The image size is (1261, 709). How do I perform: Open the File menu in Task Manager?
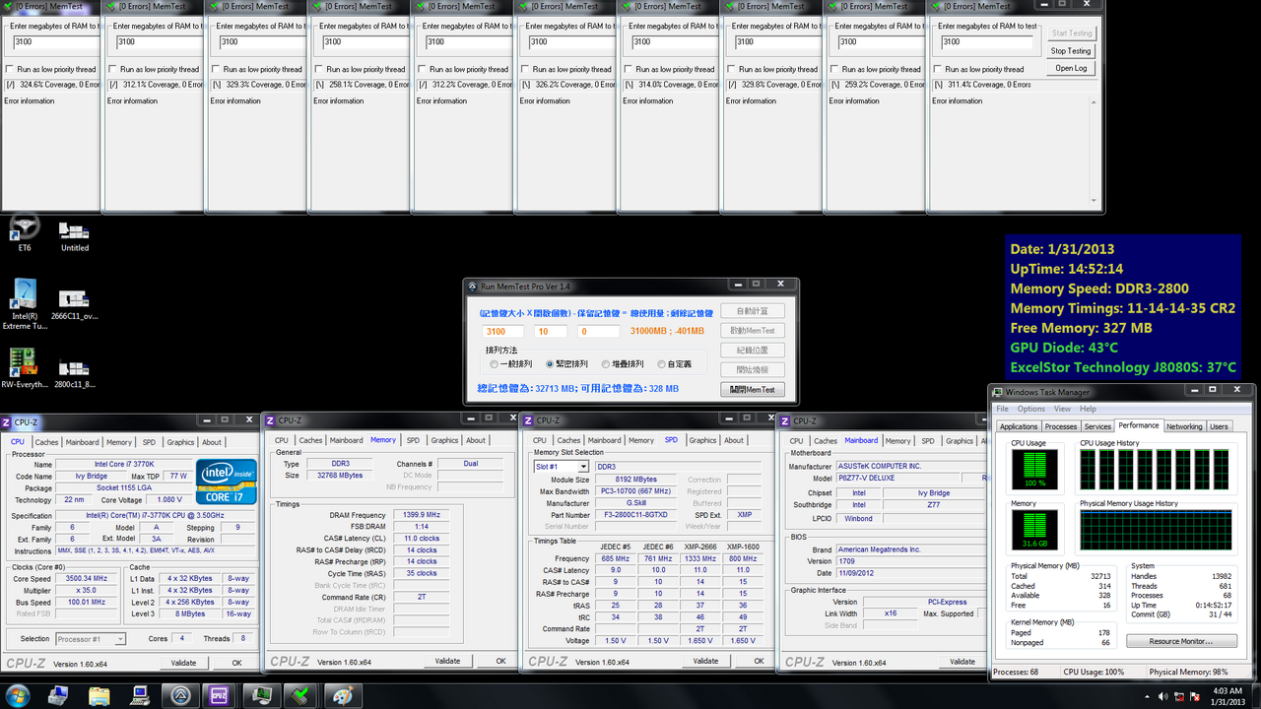tap(1002, 409)
